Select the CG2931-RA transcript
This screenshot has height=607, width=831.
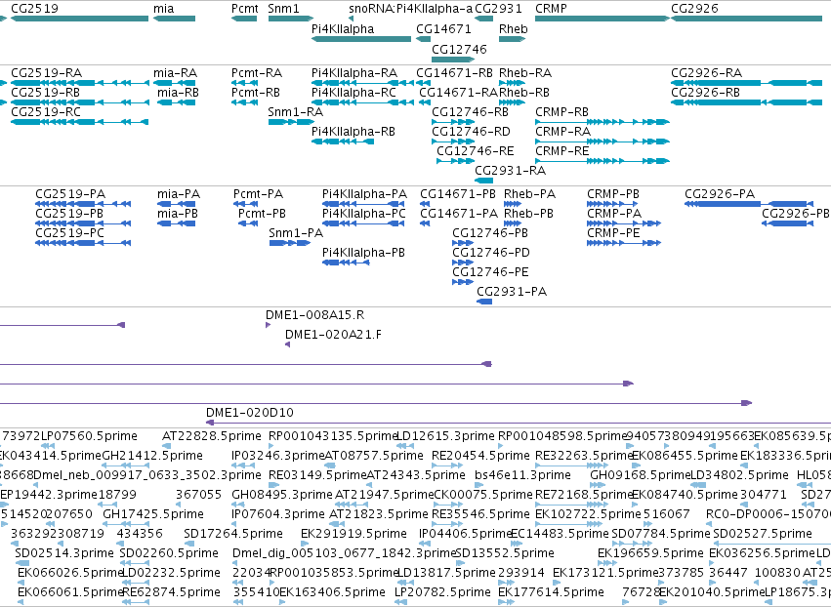tap(484, 181)
